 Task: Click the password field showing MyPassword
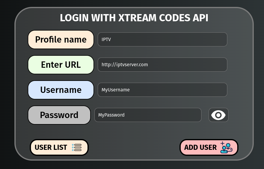[x=148, y=115]
